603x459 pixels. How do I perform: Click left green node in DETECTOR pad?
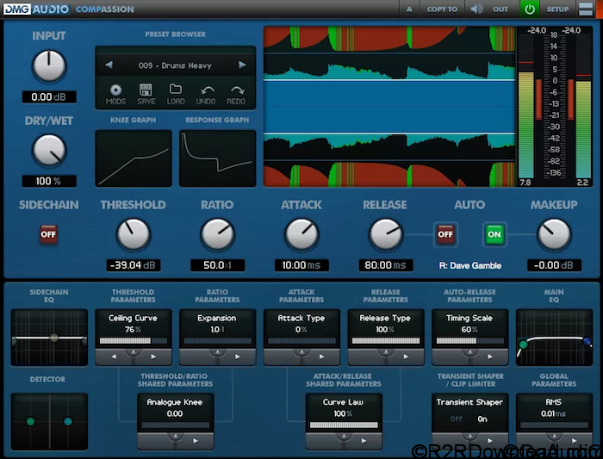coord(30,421)
